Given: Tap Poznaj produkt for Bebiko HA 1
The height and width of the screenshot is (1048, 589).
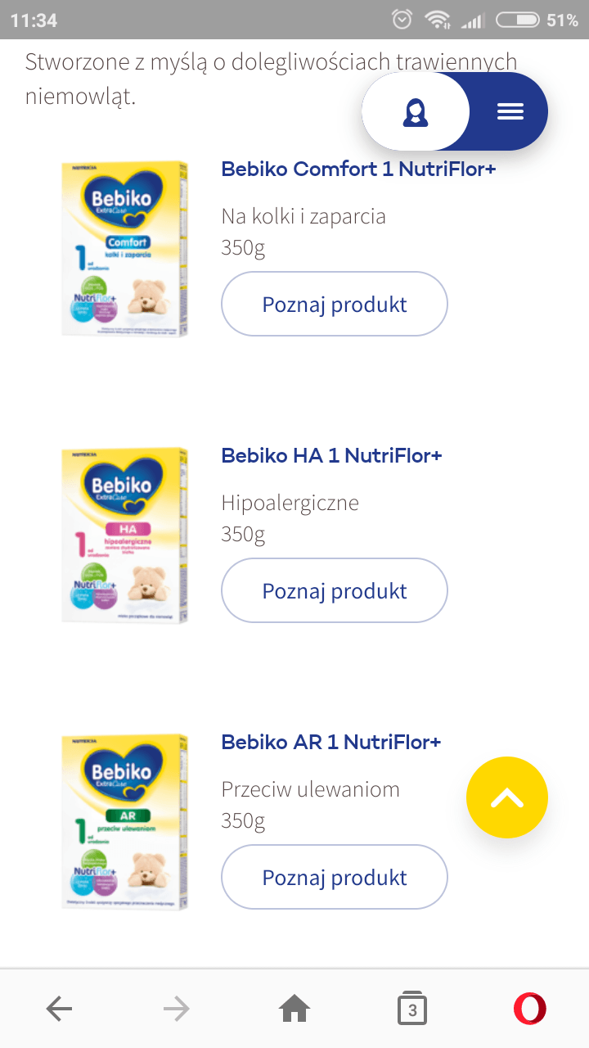Looking at the screenshot, I should coord(335,591).
